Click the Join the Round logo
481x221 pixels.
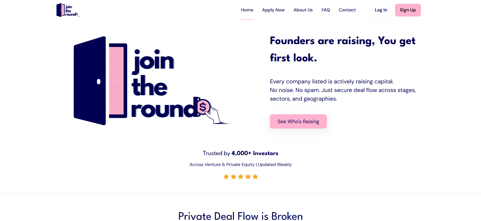tap(68, 10)
